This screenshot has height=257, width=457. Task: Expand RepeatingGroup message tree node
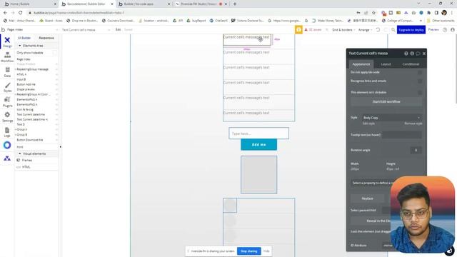point(16,69)
